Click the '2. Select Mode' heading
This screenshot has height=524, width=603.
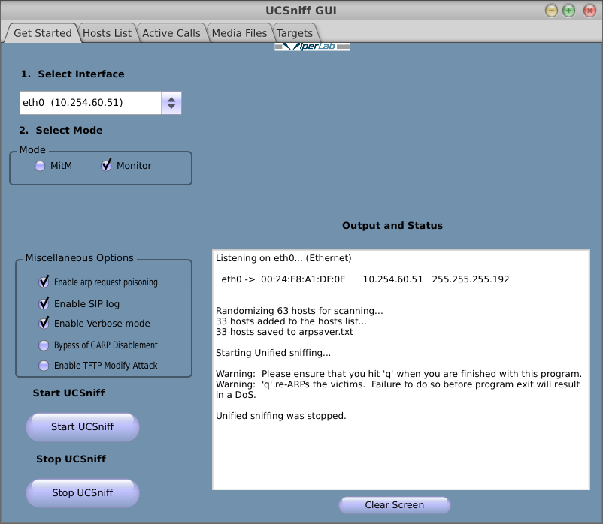pyautogui.click(x=61, y=130)
